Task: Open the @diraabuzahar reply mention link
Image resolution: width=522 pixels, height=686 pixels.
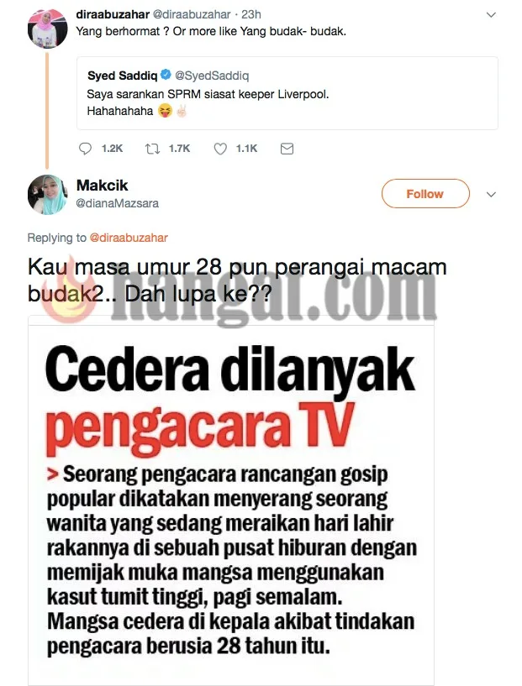Action: (x=129, y=238)
